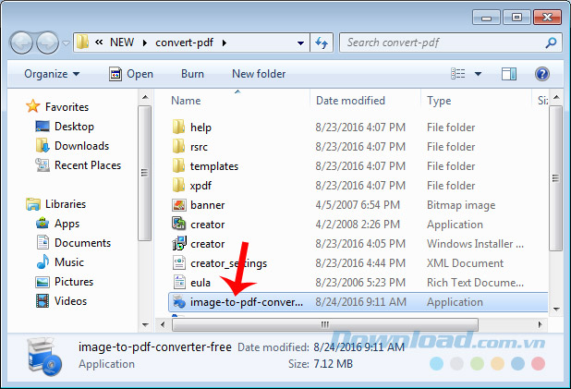
Task: Click the navigation pane scrollbar thumb
Action: point(144,173)
